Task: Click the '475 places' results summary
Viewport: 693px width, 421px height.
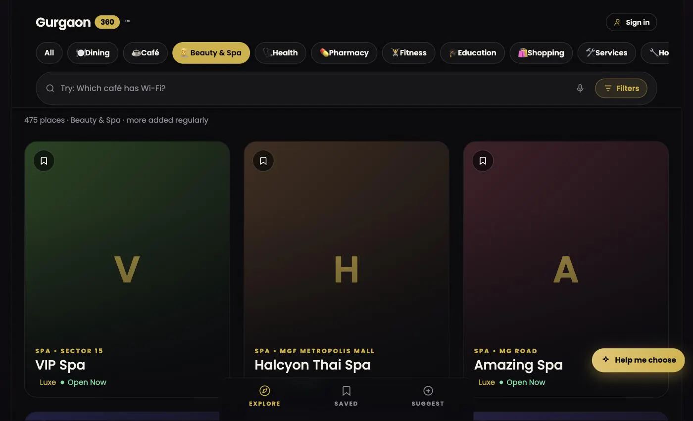Action: click(116, 120)
